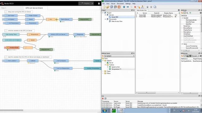Click the blue plus Add Server icon

tap(124, 7)
